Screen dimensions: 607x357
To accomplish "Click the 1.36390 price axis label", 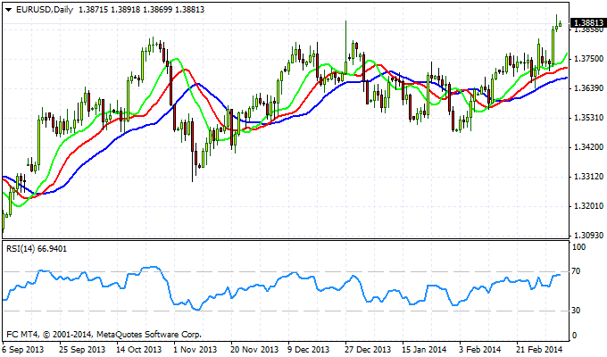I will 588,88.
